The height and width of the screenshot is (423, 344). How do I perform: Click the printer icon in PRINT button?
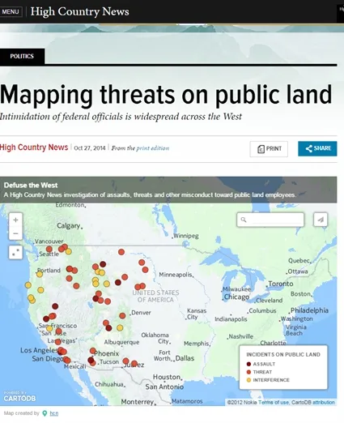pos(261,149)
